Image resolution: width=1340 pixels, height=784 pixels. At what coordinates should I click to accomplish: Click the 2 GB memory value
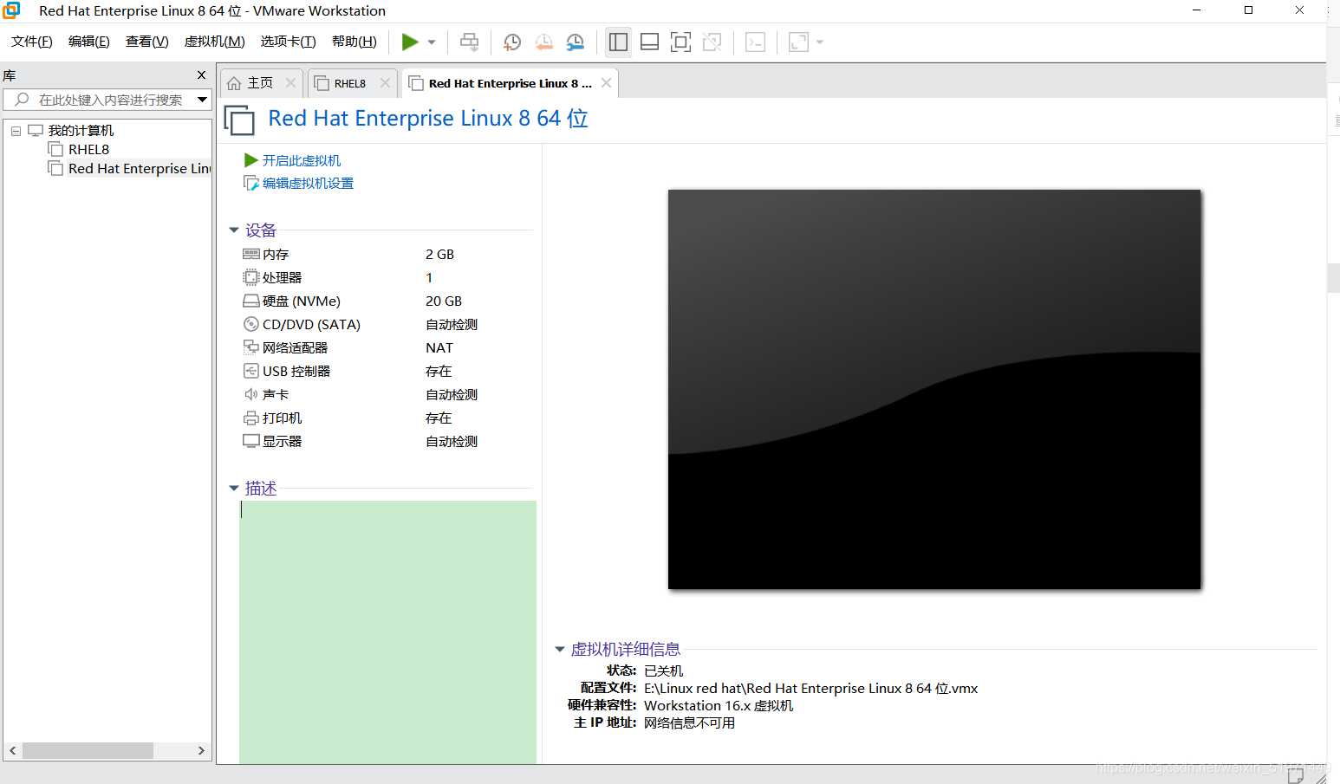[x=440, y=254]
